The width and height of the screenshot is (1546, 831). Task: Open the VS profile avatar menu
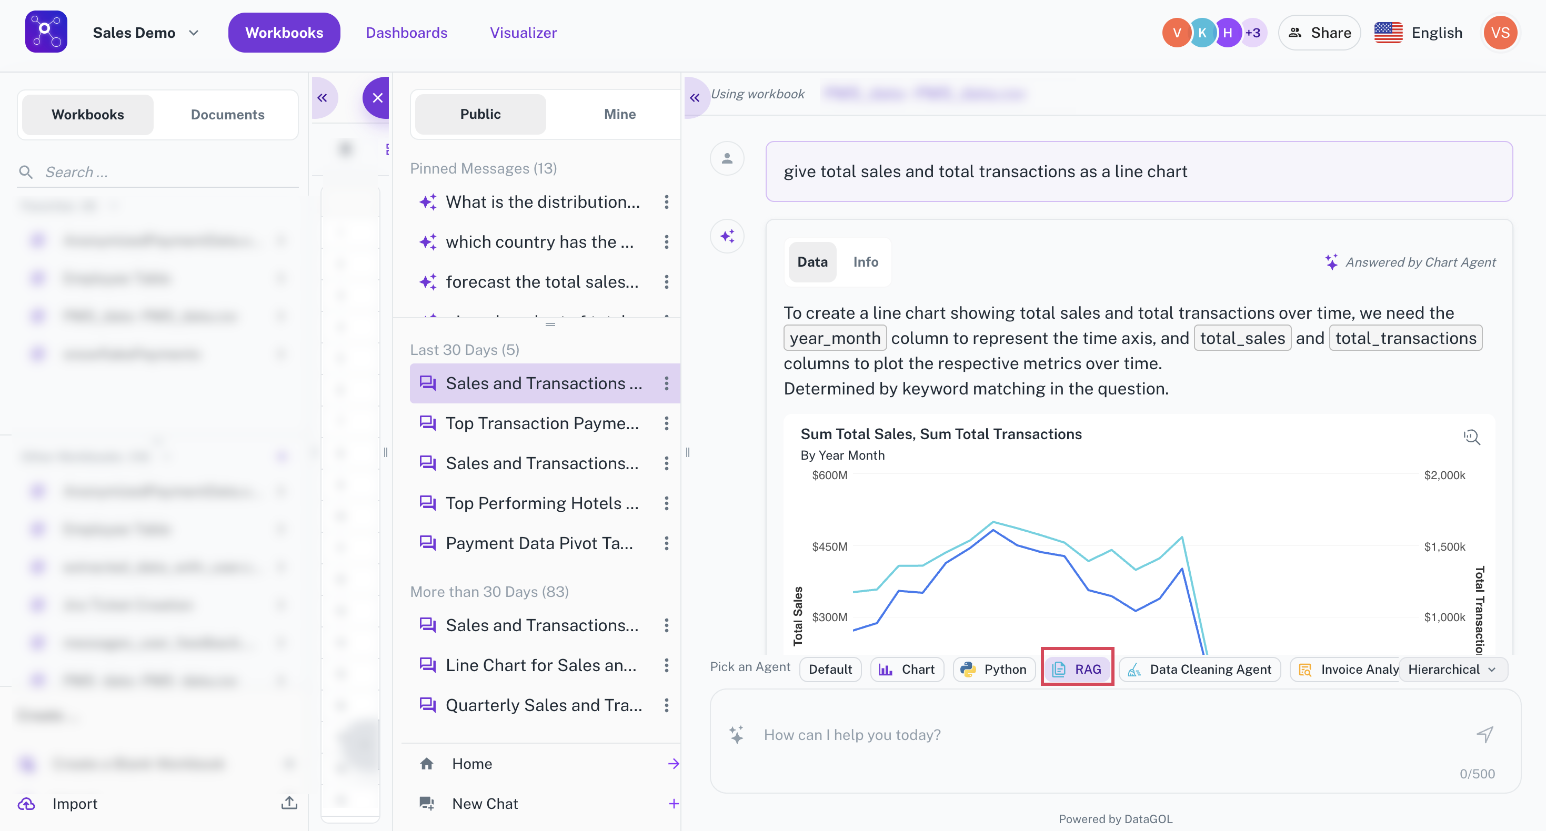pos(1500,33)
